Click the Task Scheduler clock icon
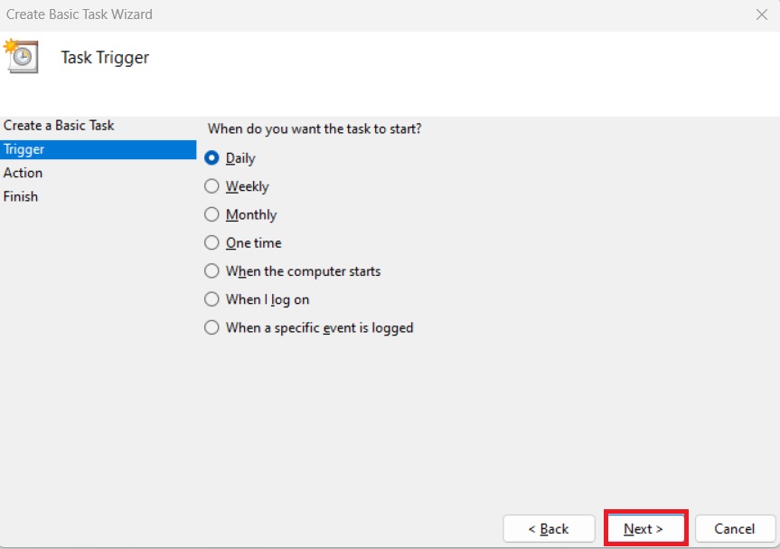Screen dimensions: 780x549 pos(22,57)
